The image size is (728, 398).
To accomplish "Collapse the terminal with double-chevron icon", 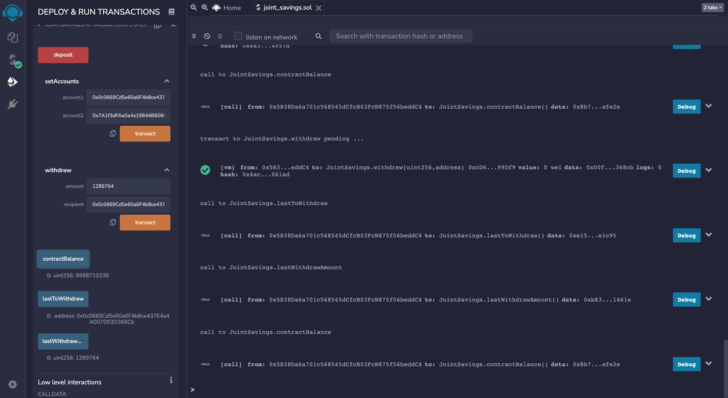I will tap(194, 36).
